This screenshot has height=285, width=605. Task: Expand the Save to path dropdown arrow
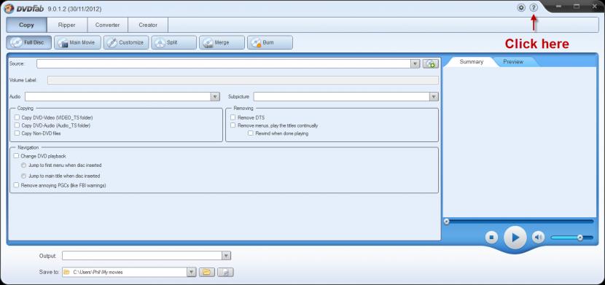(192, 273)
